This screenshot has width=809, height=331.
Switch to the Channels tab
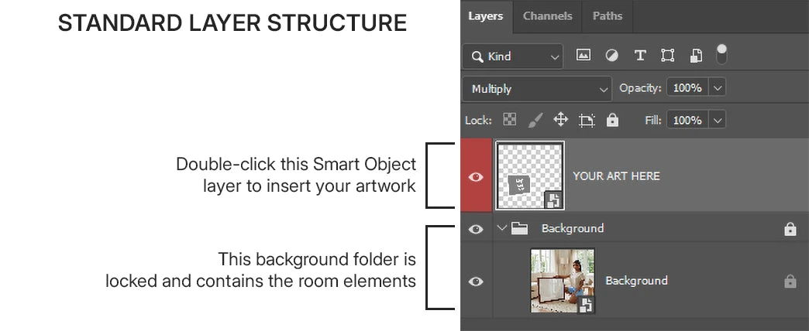tap(547, 15)
